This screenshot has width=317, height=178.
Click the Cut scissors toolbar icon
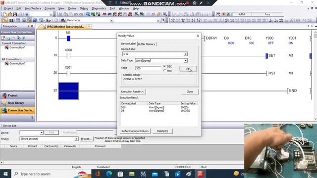(x=60, y=14)
